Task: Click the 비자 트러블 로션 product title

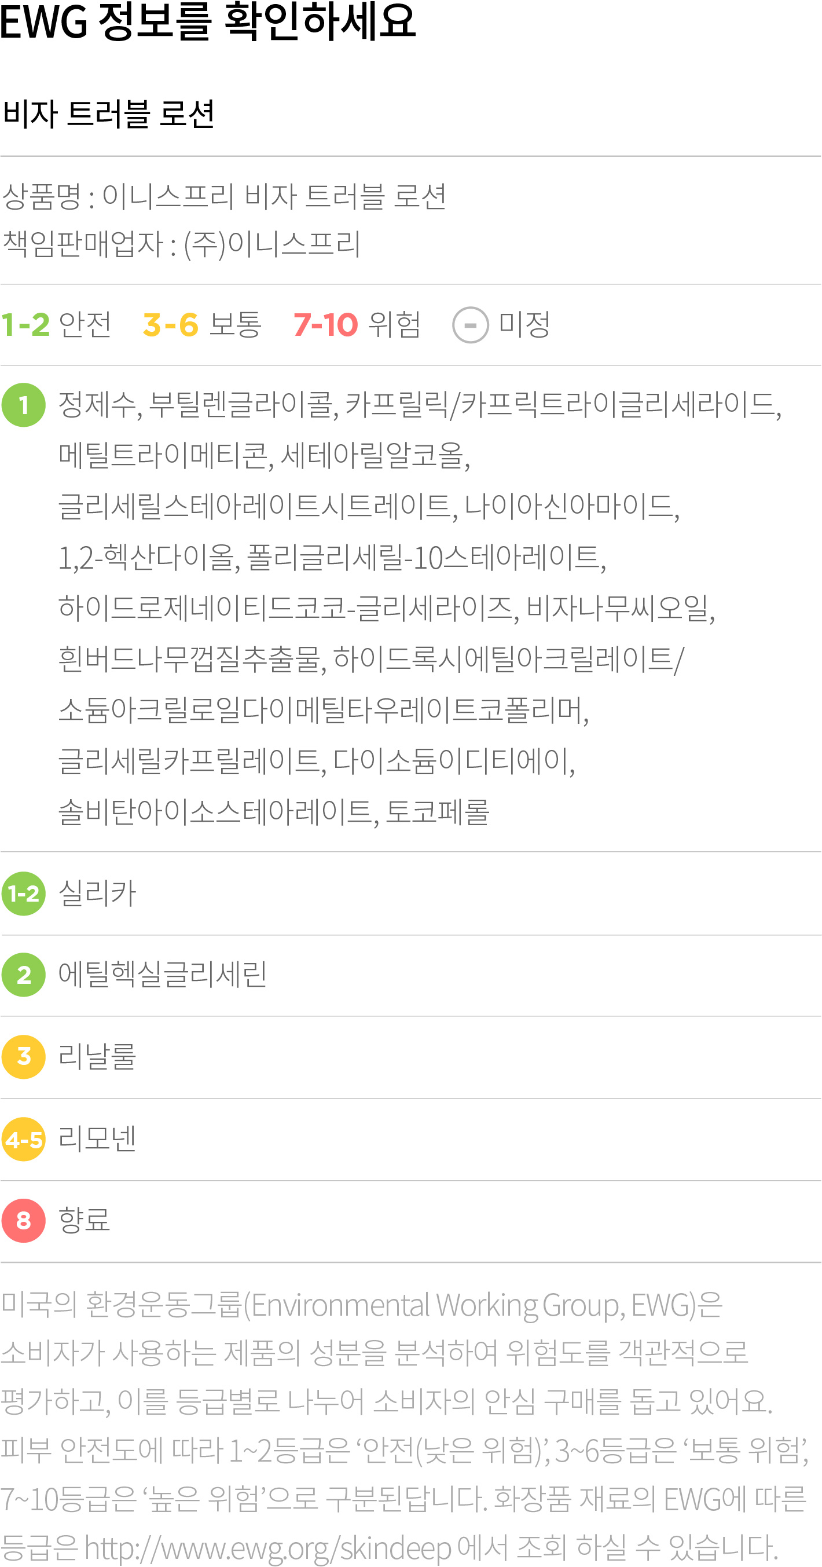Action: (109, 114)
